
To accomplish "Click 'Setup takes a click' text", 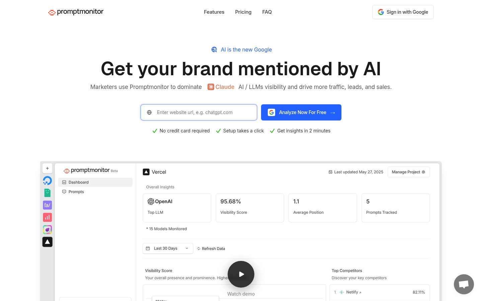I will [243, 131].
